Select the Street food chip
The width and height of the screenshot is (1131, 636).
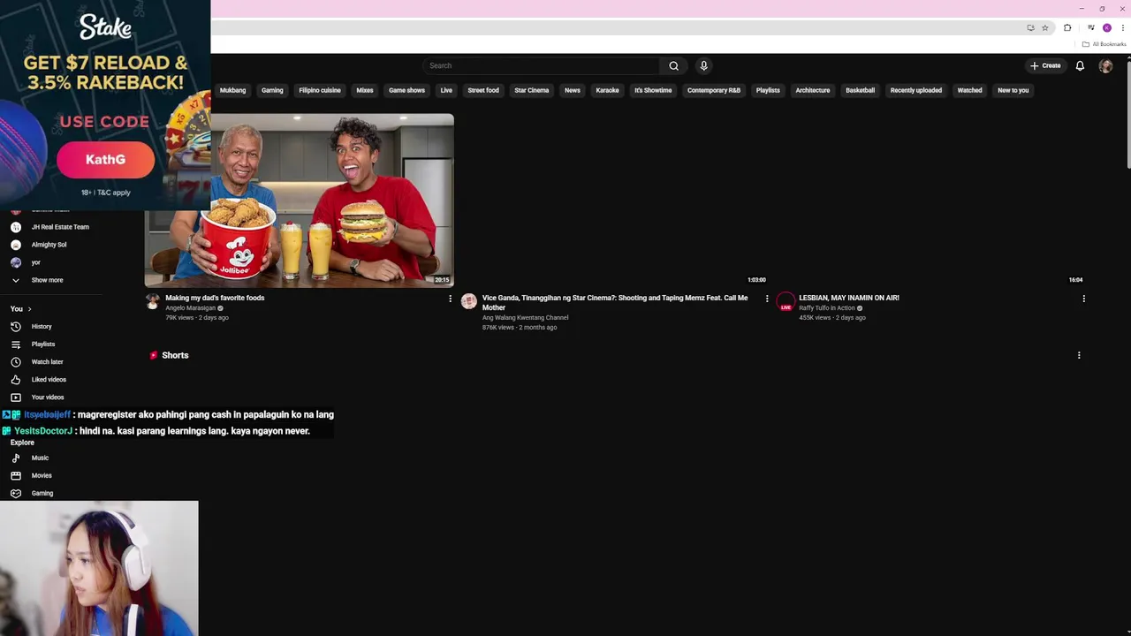pos(483,90)
